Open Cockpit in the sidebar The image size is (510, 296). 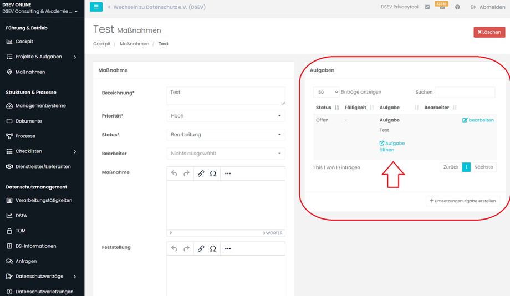tap(24, 42)
